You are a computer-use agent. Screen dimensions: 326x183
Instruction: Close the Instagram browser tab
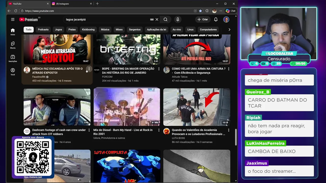(x=91, y=4)
